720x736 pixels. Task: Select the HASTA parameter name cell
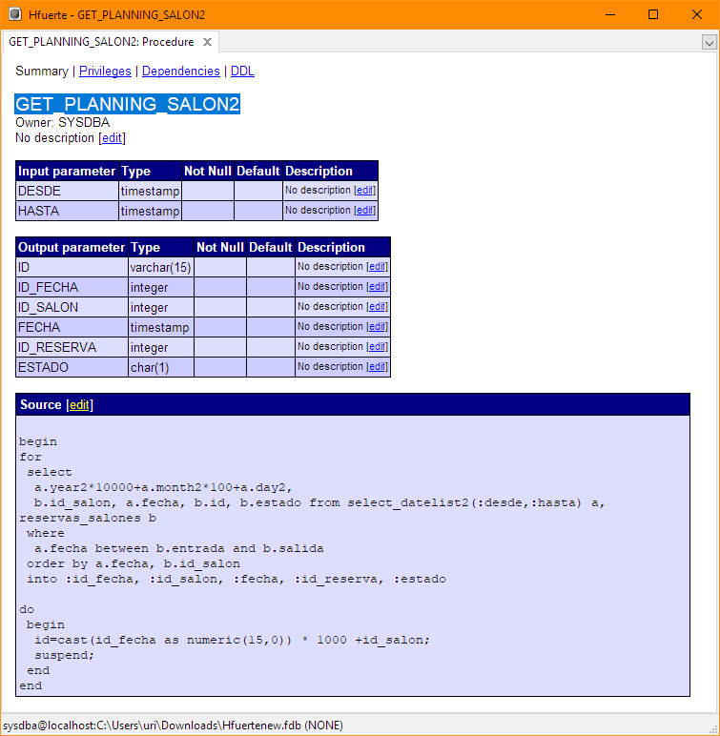[67, 211]
